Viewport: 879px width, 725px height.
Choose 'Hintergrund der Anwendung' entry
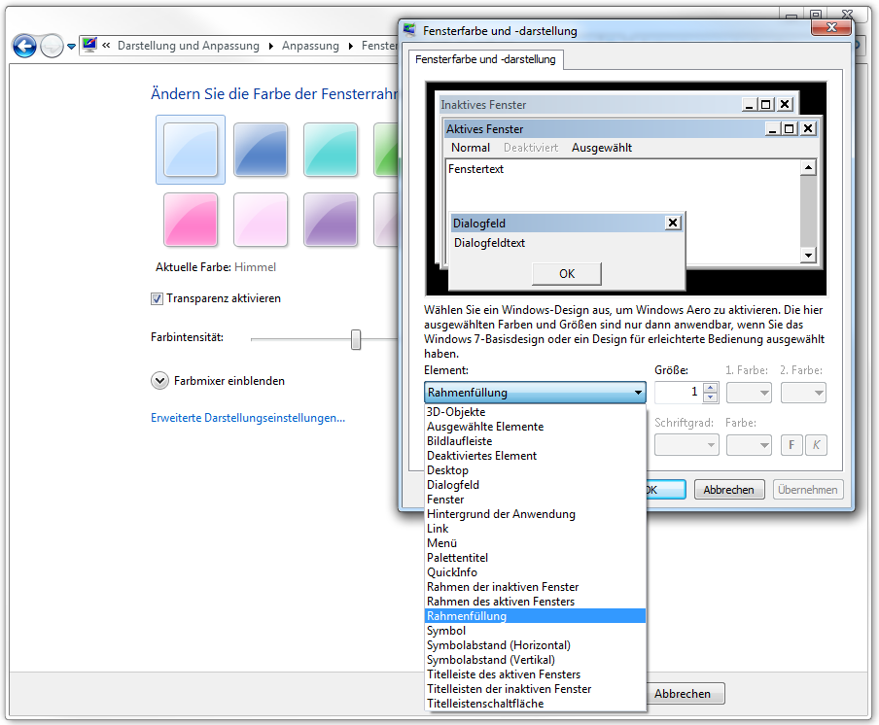click(536, 514)
